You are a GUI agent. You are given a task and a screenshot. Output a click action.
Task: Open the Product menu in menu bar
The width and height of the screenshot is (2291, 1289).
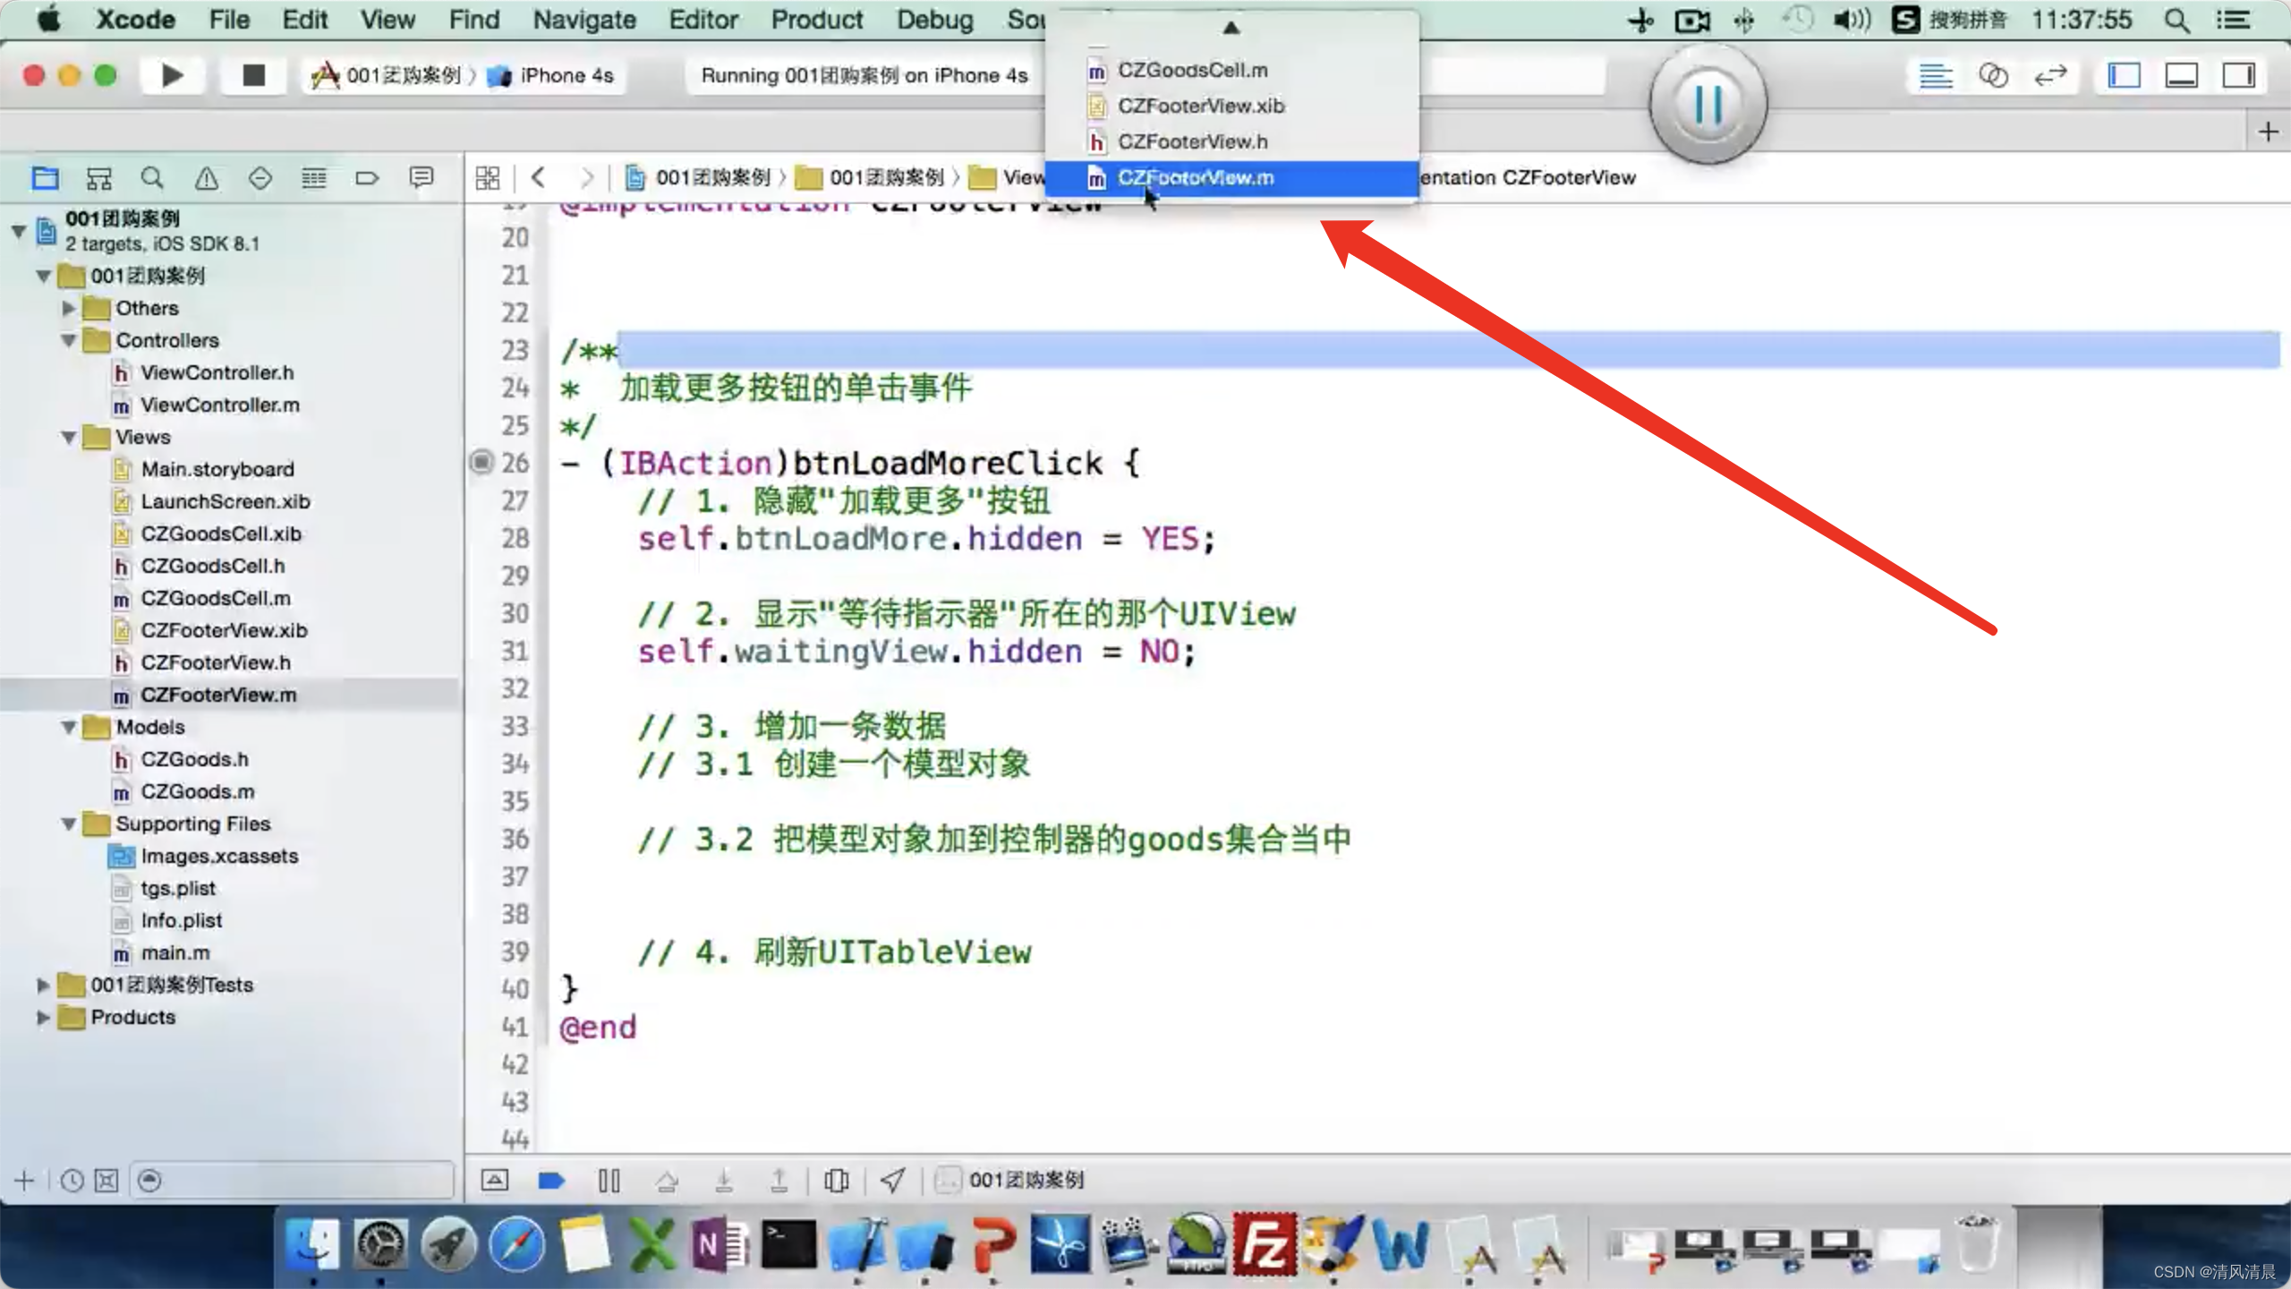[815, 19]
